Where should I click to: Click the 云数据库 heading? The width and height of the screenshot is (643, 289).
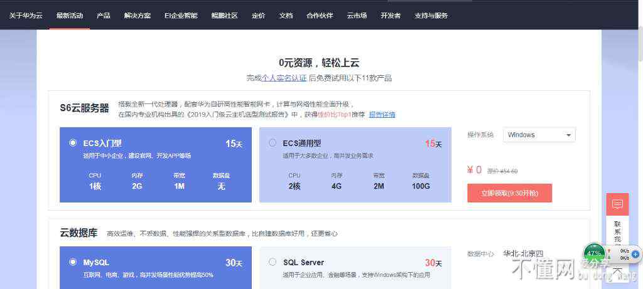(x=78, y=233)
